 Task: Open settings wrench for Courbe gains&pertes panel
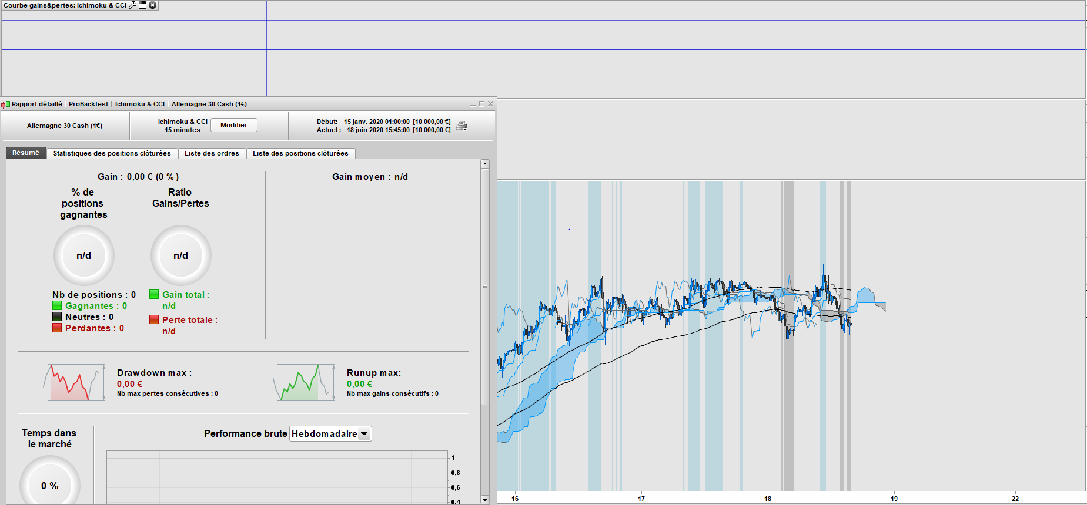coord(133,5)
